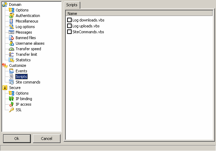This screenshot has width=216, height=151.
Task: Select the SiteCommands.vbs file name
Action: click(88, 32)
